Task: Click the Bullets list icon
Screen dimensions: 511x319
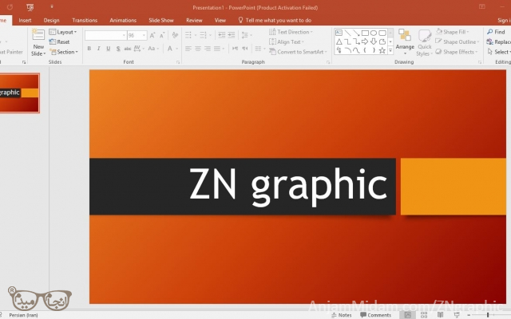Action: 190,35
